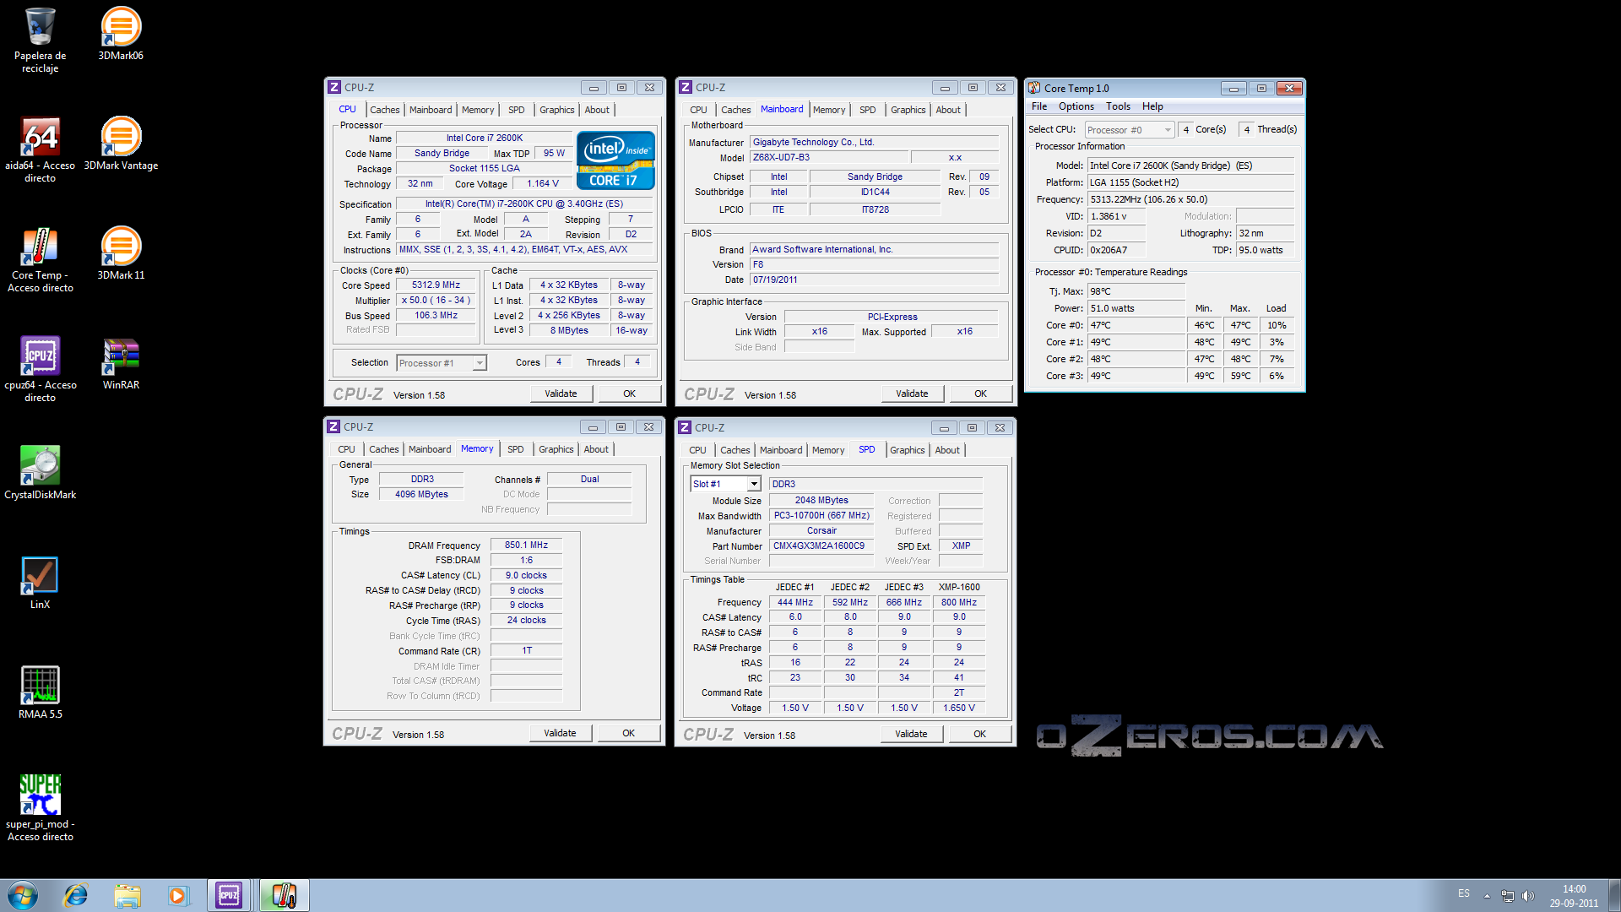Open Core Temp File menu

click(1038, 106)
